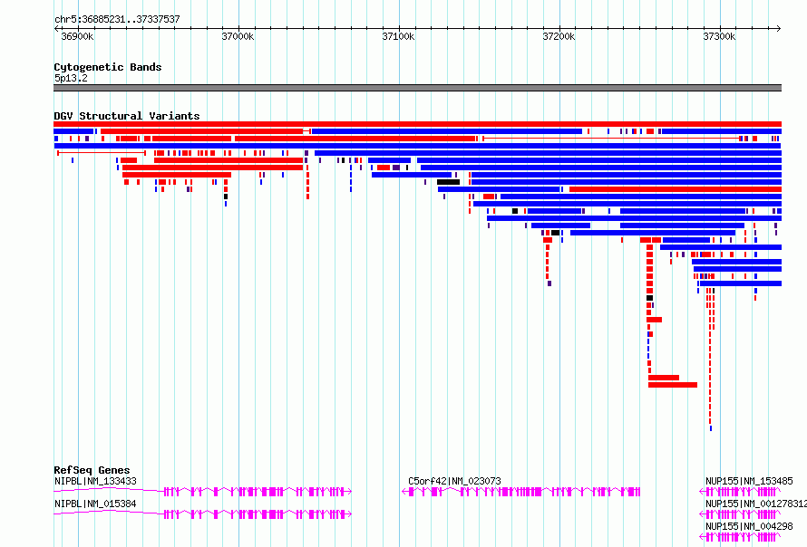This screenshot has height=547, width=807.
Task: Click the chr5:36885231..37337537 region label
Action: coord(117,19)
